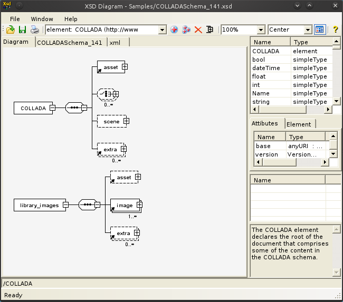This screenshot has width=343, height=302.
Task: Click the Add all elements icon
Action: (186, 30)
